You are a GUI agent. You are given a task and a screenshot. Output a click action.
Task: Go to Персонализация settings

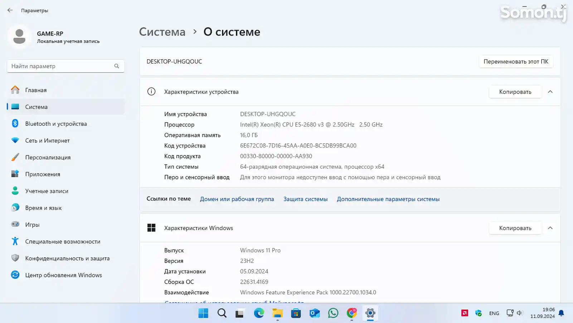(x=65, y=157)
